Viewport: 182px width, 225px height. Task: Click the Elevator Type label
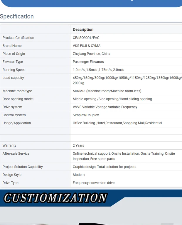pos(13,62)
